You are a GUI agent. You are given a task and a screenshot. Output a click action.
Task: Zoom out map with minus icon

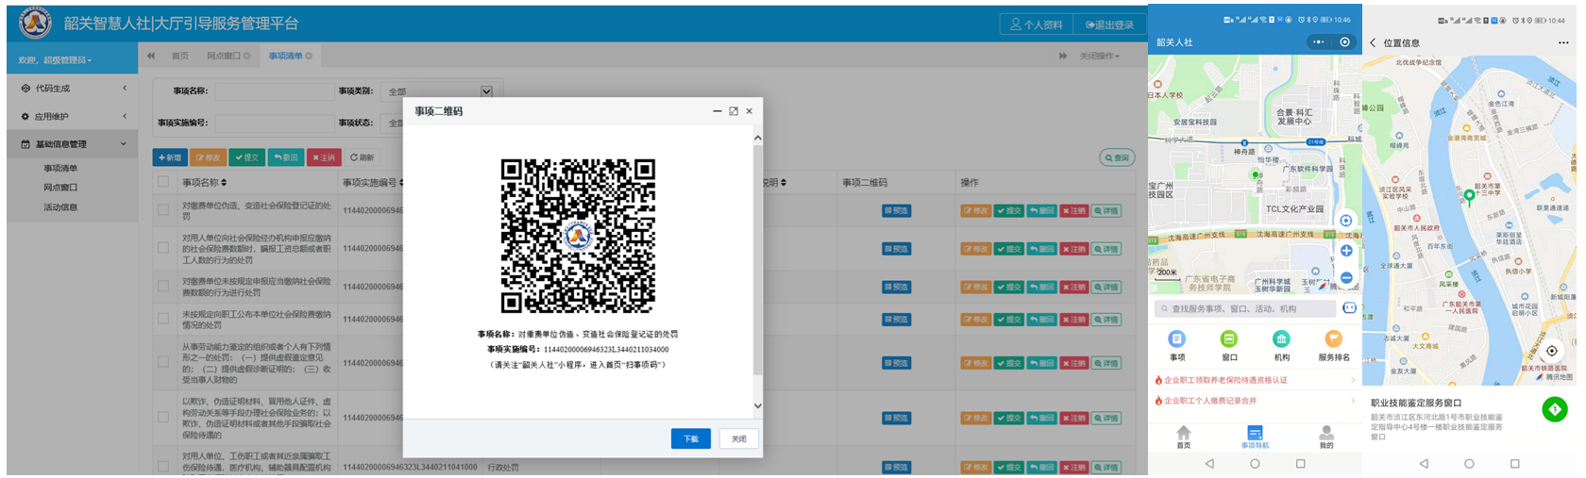(x=1346, y=277)
